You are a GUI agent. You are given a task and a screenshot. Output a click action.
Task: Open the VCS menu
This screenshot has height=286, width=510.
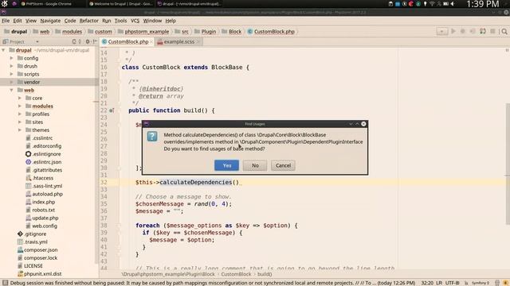coord(135,21)
